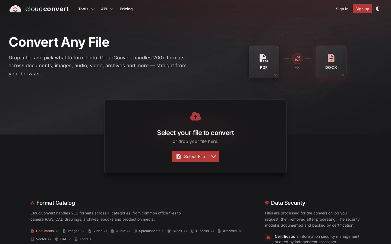
Task: Click the Select File button
Action: 190,156
